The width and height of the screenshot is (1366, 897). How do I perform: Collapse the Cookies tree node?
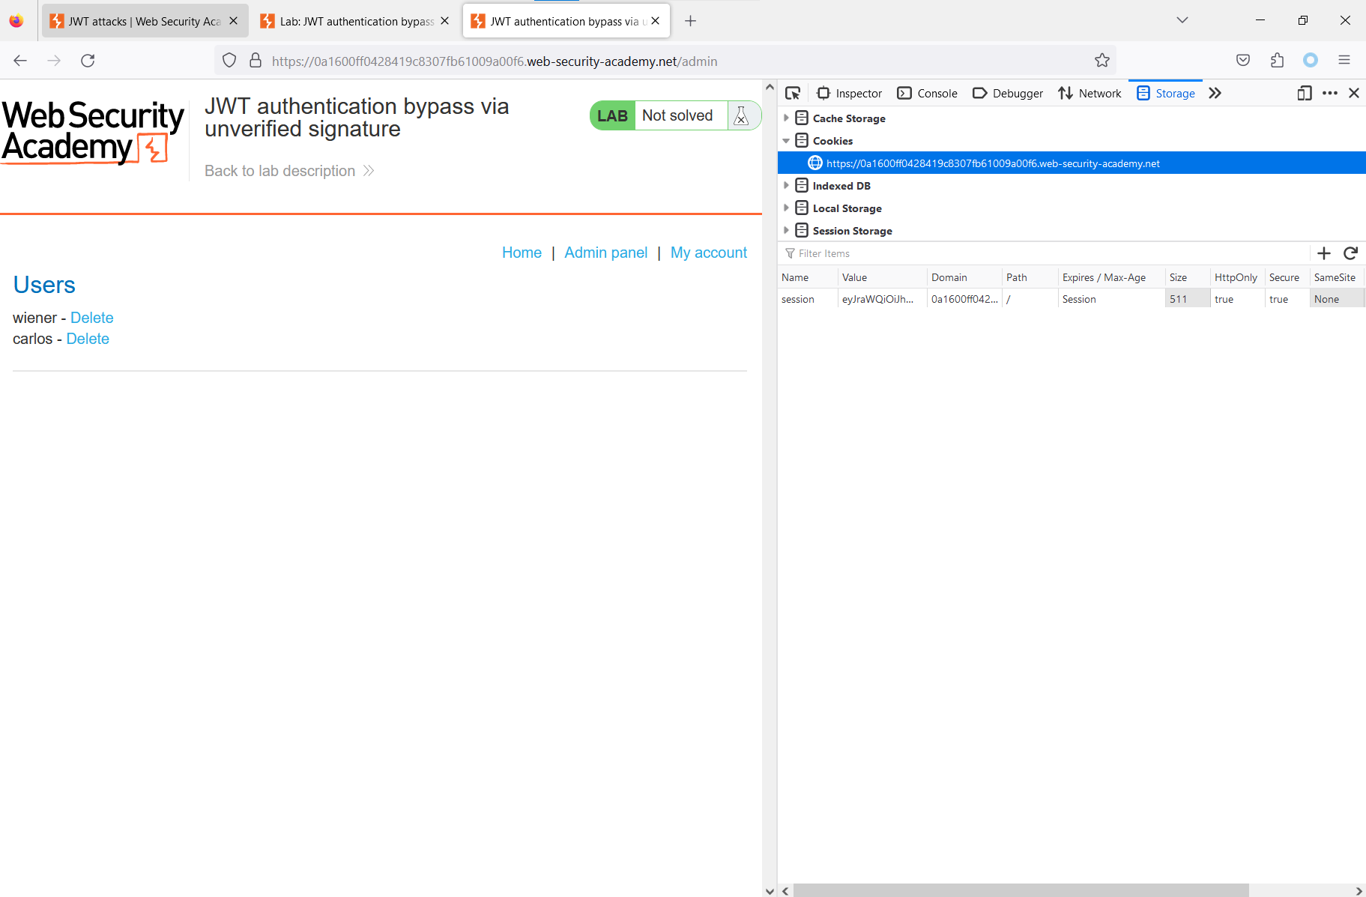[786, 140]
